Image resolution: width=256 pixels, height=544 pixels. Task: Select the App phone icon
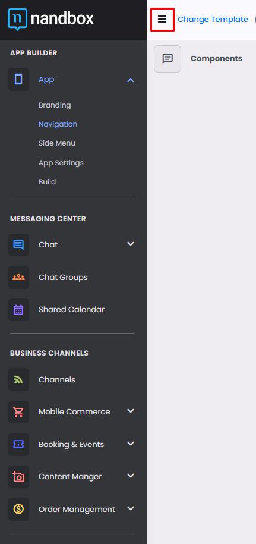[x=18, y=80]
